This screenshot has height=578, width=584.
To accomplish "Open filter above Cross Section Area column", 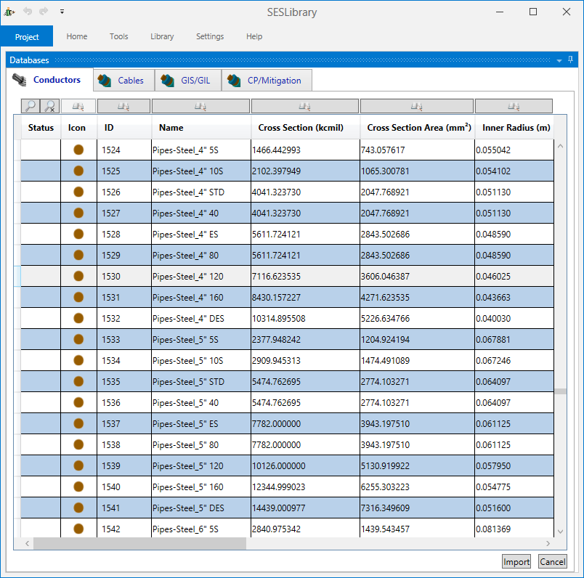I will pyautogui.click(x=417, y=106).
